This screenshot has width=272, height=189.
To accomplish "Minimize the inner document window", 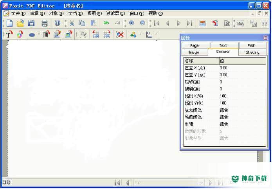I will (x=252, y=14).
